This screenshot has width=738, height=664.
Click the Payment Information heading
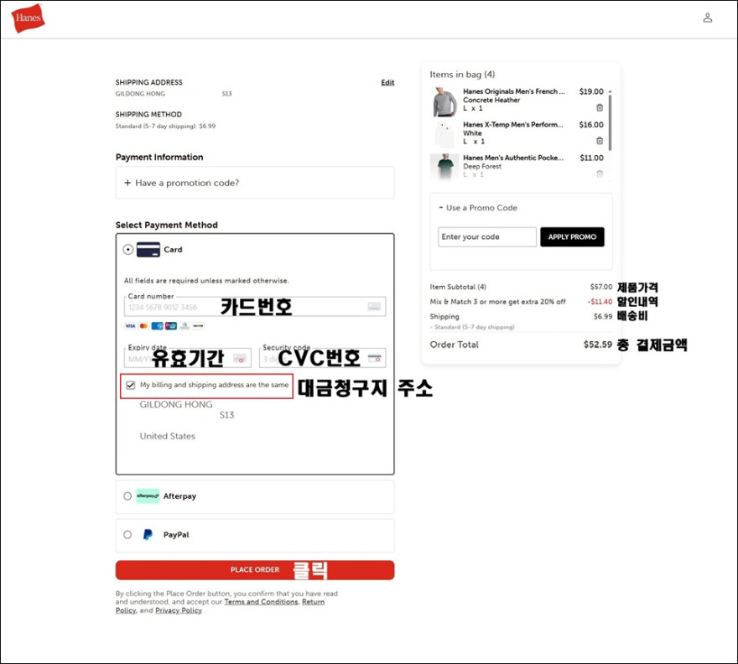point(159,157)
